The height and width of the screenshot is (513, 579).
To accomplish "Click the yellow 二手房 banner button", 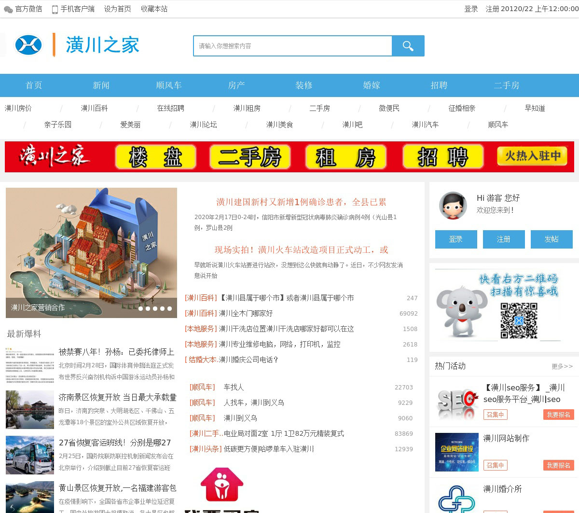I will (x=250, y=157).
